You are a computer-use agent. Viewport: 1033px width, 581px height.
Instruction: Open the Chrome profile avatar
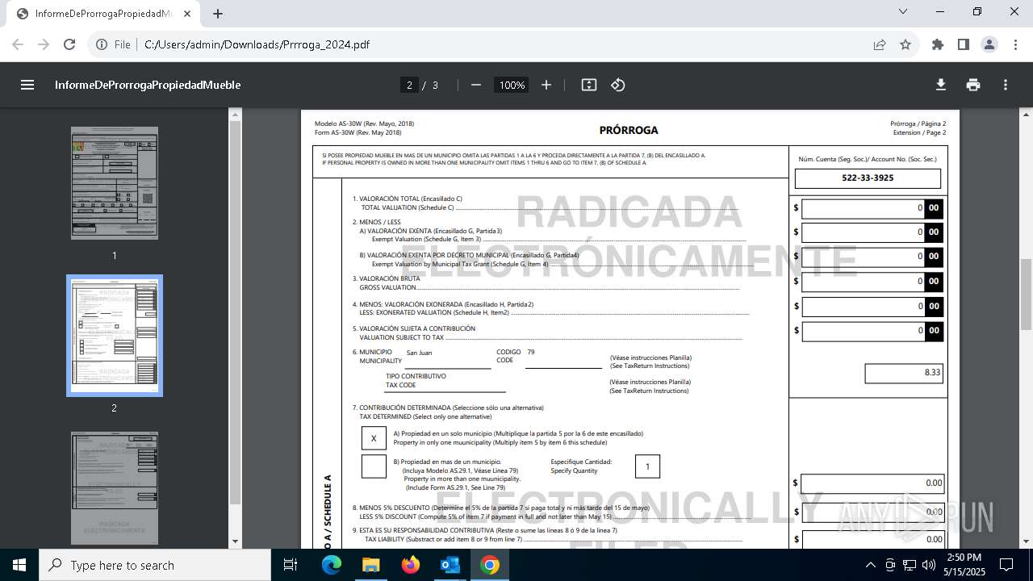tap(989, 44)
